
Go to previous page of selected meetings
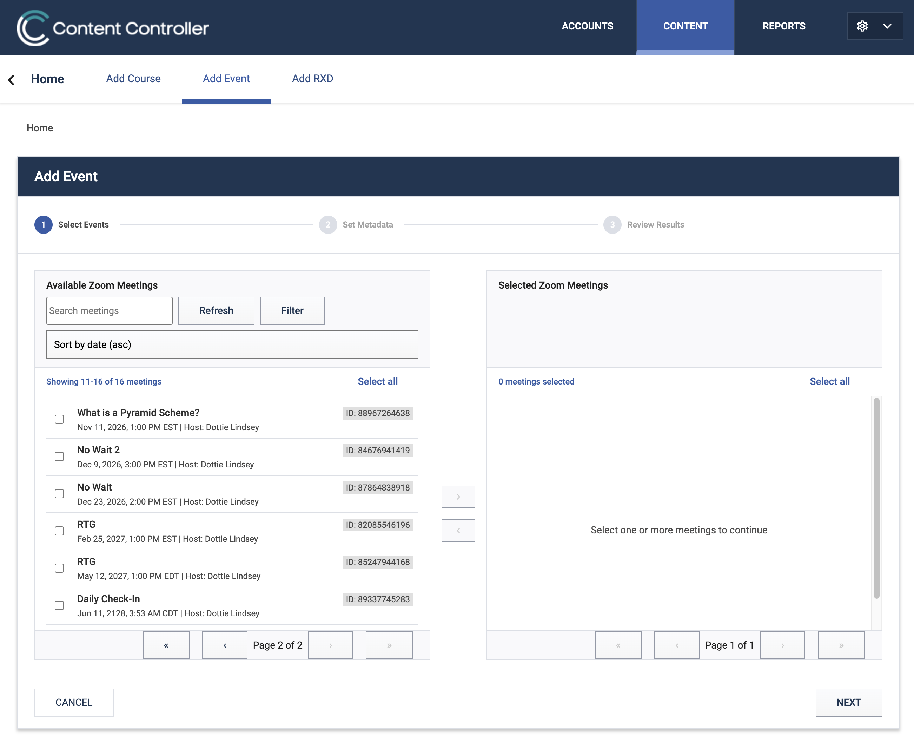pyautogui.click(x=677, y=645)
